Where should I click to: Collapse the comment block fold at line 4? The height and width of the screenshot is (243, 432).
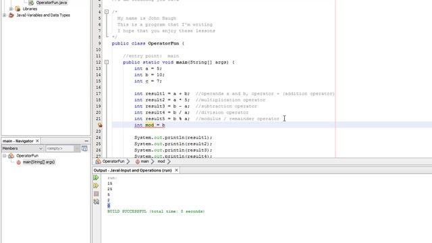pyautogui.click(x=107, y=12)
